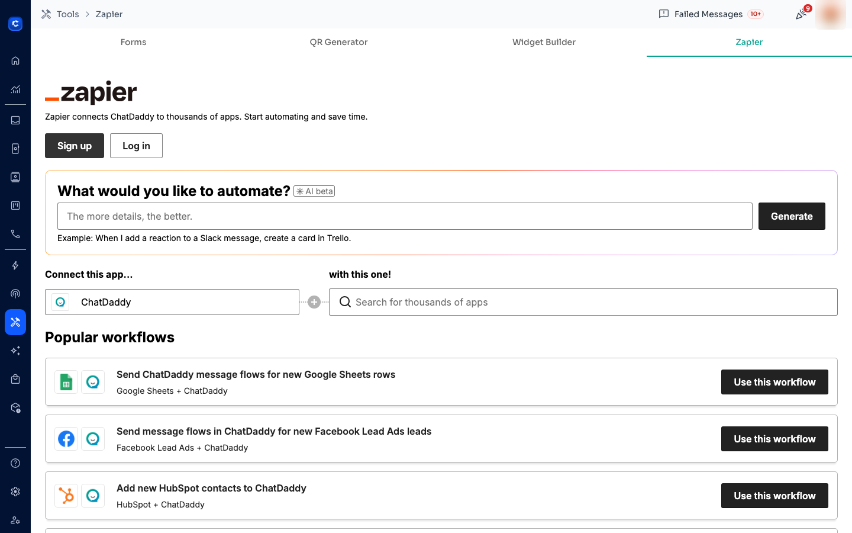Open the lightning bolt automation icon
The image size is (852, 533).
[x=15, y=265]
